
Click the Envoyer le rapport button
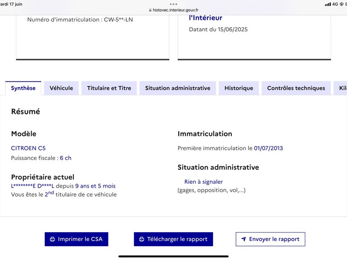pyautogui.click(x=270, y=239)
